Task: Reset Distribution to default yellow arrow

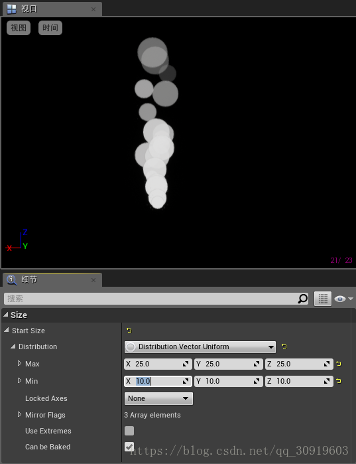Action: click(284, 347)
